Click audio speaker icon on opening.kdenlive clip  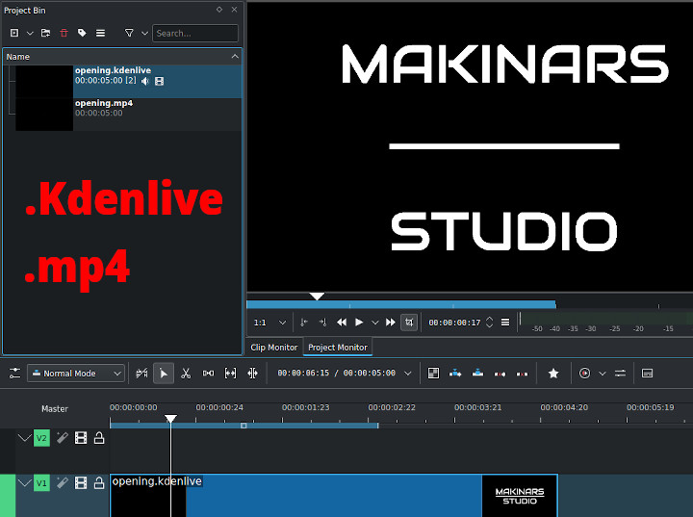145,81
